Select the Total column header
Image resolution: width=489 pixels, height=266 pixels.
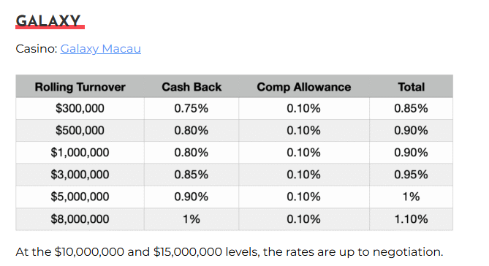pos(411,87)
